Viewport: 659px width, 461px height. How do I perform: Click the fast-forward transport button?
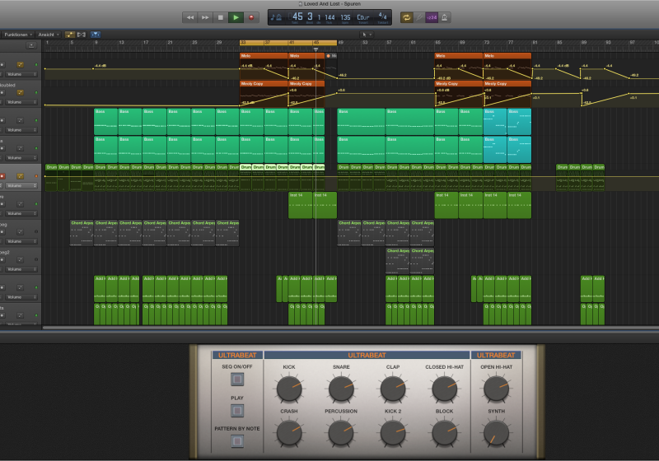point(205,16)
